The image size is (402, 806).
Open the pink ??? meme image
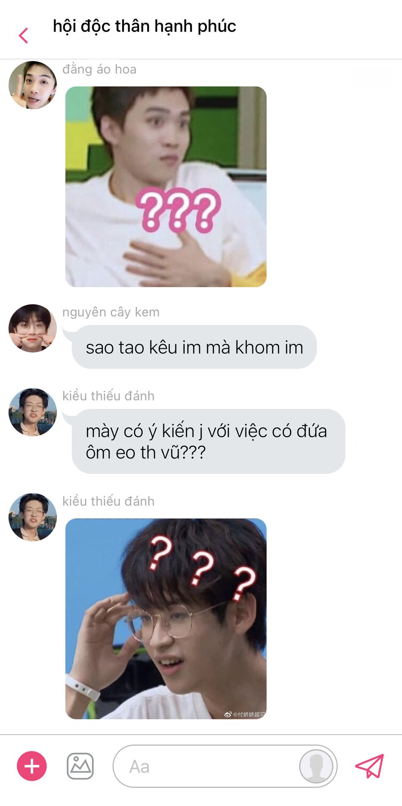pyautogui.click(x=166, y=187)
